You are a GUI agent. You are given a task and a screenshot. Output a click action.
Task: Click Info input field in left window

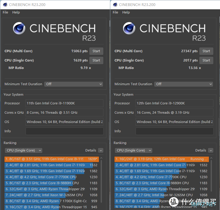[x=65, y=131]
